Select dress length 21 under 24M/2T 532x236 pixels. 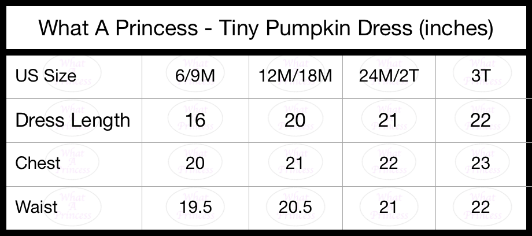[388, 120]
